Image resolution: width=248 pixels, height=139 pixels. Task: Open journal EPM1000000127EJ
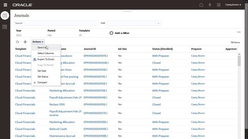tap(96, 113)
